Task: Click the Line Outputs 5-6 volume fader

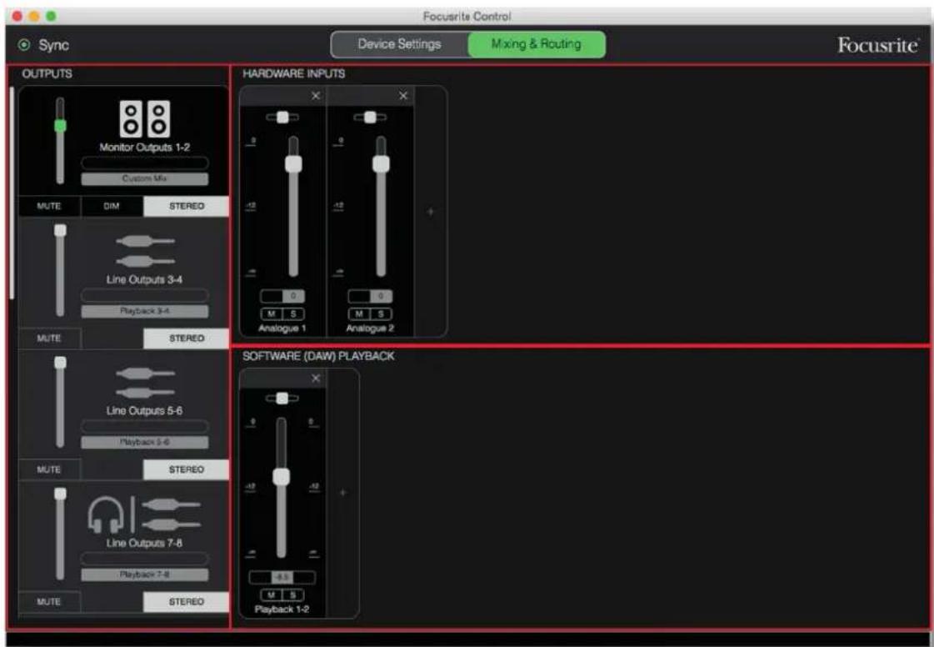Action: pyautogui.click(x=60, y=363)
